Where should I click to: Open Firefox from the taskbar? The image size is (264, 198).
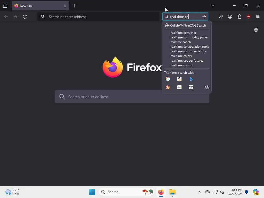161,192
